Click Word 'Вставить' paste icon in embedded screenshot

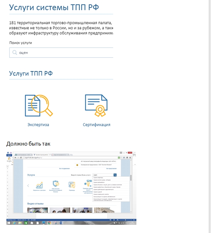[x=9, y=159]
